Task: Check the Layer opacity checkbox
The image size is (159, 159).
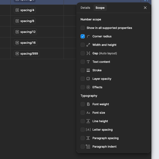Action: point(83,79)
